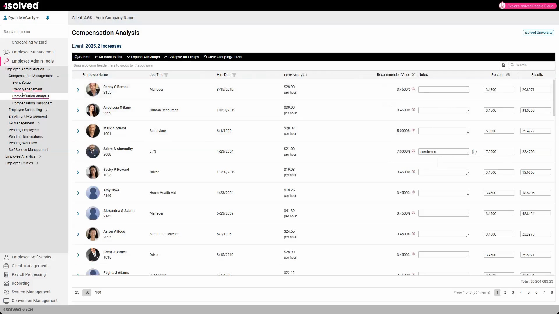The image size is (559, 314).
Task: Click the Hire Date filter funnel icon
Action: point(234,75)
